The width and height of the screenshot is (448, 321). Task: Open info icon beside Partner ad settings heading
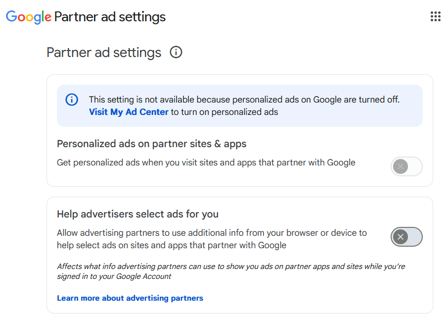tap(176, 53)
